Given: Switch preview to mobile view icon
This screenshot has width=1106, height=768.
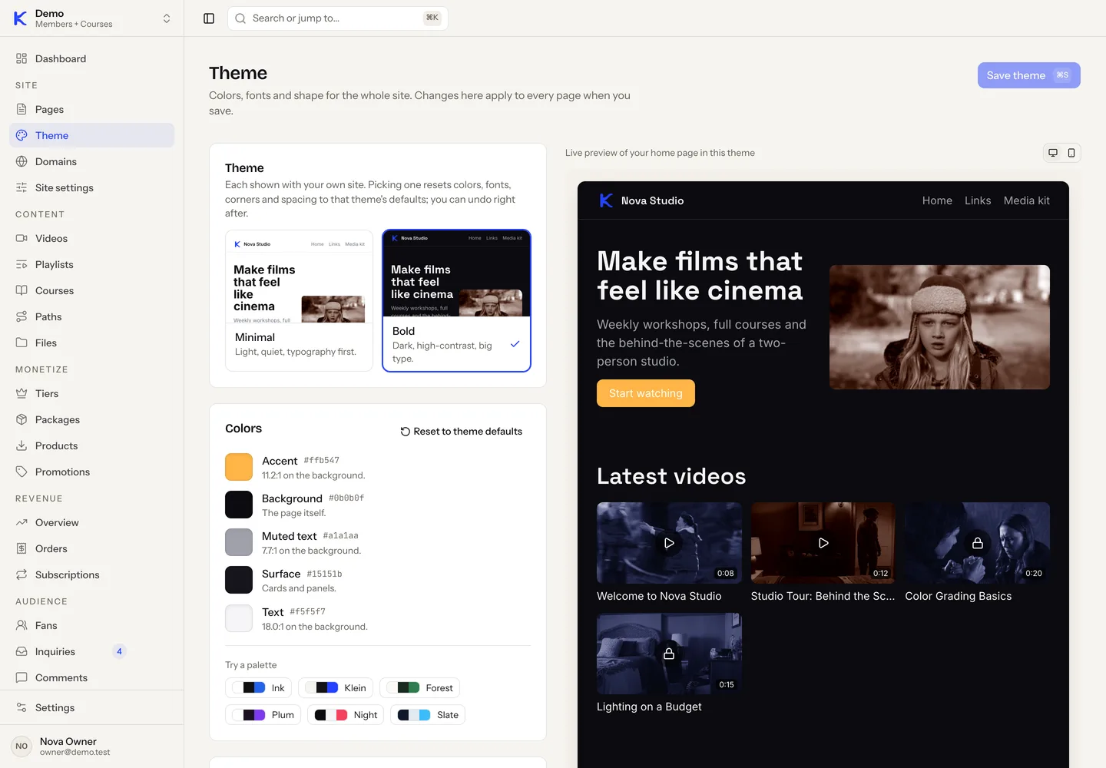Looking at the screenshot, I should click(1071, 153).
